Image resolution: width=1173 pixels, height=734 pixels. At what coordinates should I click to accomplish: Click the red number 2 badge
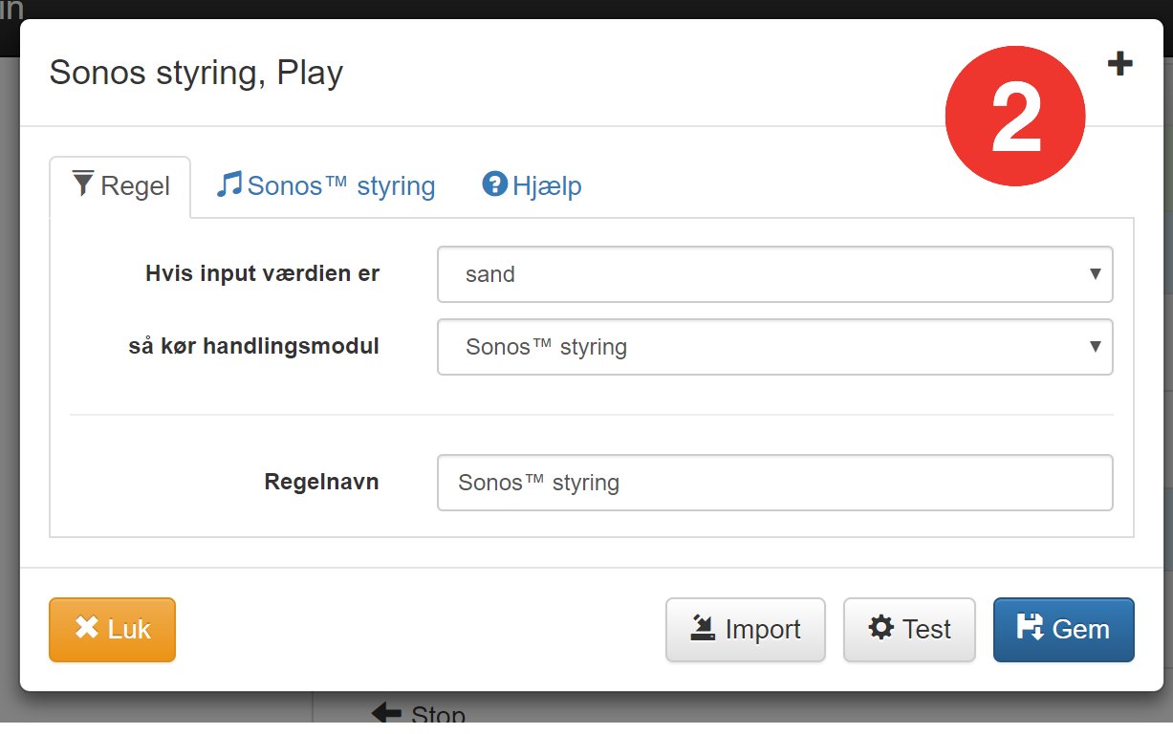tap(1015, 117)
